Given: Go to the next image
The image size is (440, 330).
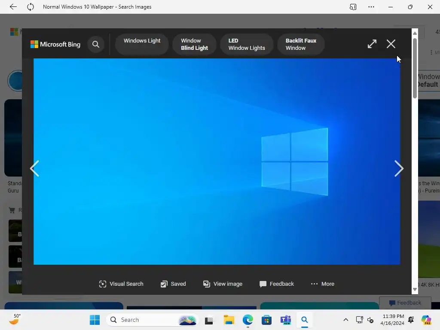Looking at the screenshot, I should 399,168.
